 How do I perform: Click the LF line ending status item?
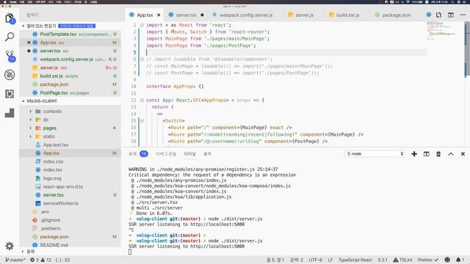click(330, 260)
